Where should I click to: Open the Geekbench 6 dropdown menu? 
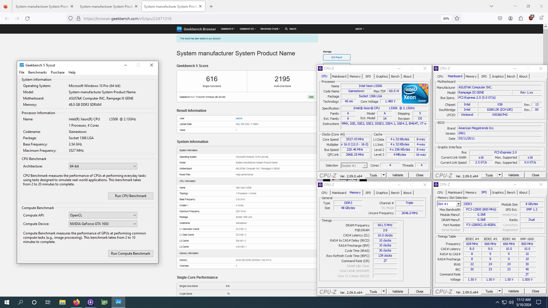(228, 29)
